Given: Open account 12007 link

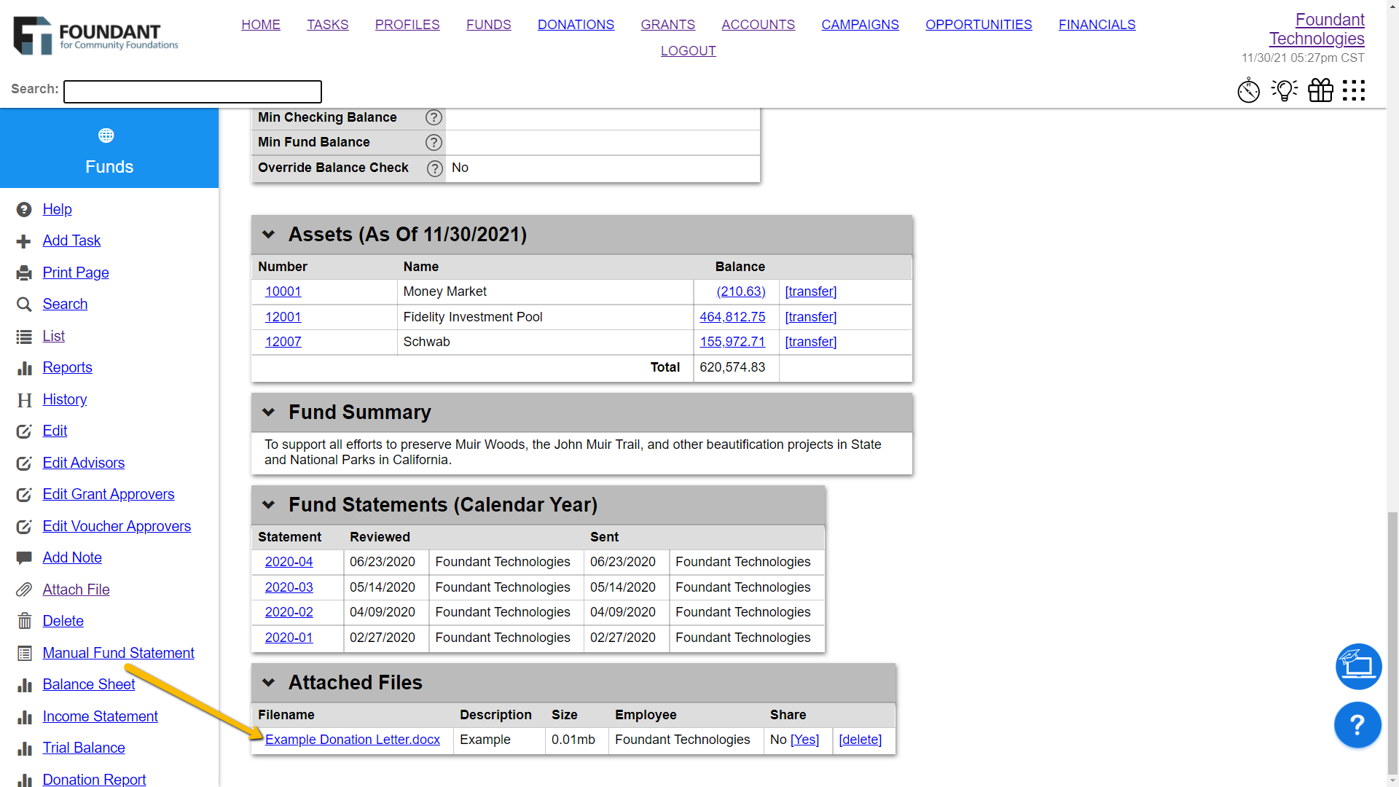Looking at the screenshot, I should pyautogui.click(x=283, y=342).
